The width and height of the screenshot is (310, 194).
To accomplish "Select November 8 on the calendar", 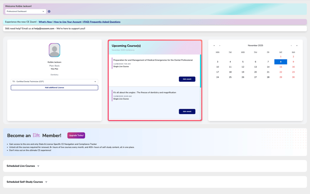I will [280, 62].
